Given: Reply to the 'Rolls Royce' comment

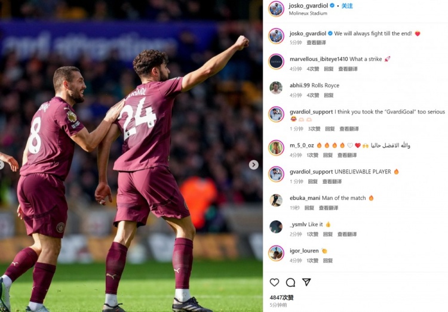Looking at the screenshot, I should [x=329, y=95].
